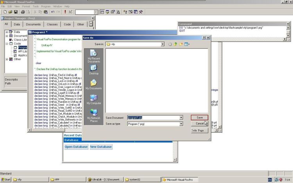Open the Object Browser toolbar icon
Viewport: 293px width, 183px height.
pyautogui.click(x=130, y=12)
